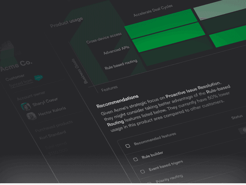Screen dimensions: 246x185
Task: Click the Kort Standard purchased product
Action: pos(52,134)
